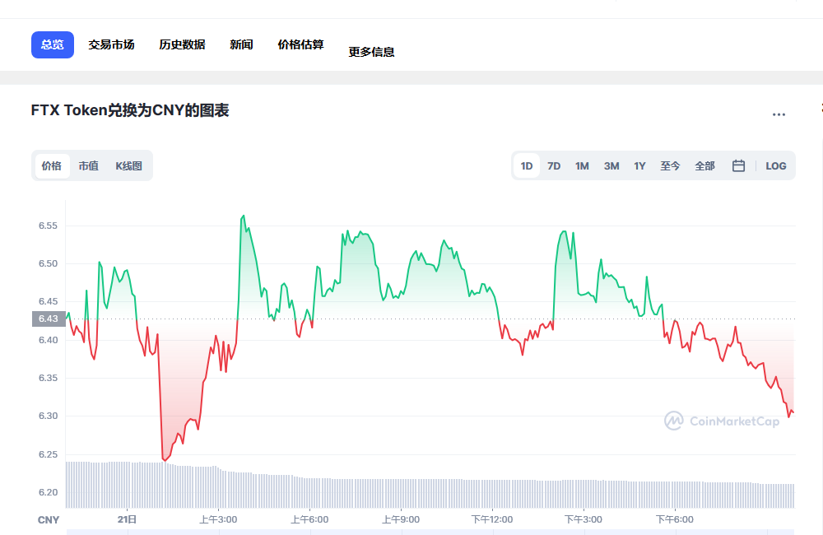
Task: Open the 总览 navigation tab
Action: (x=52, y=44)
